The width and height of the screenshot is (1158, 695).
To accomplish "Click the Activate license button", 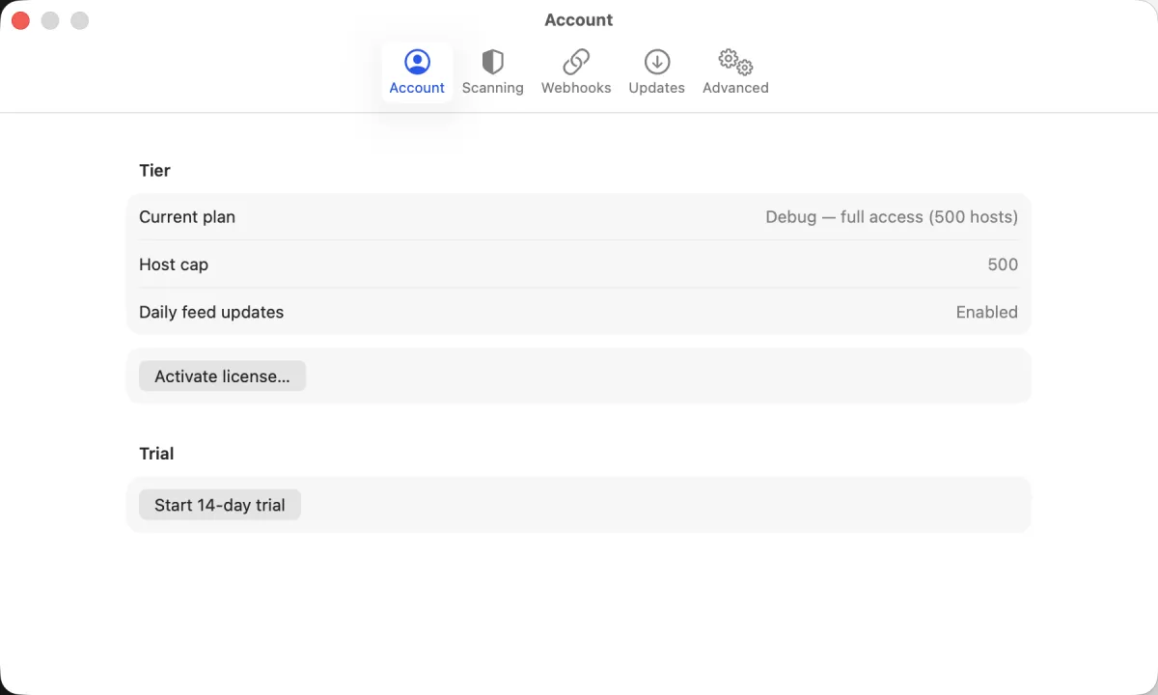I will [222, 375].
